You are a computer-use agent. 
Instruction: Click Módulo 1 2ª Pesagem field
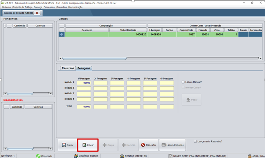pyautogui.click(x=100, y=83)
